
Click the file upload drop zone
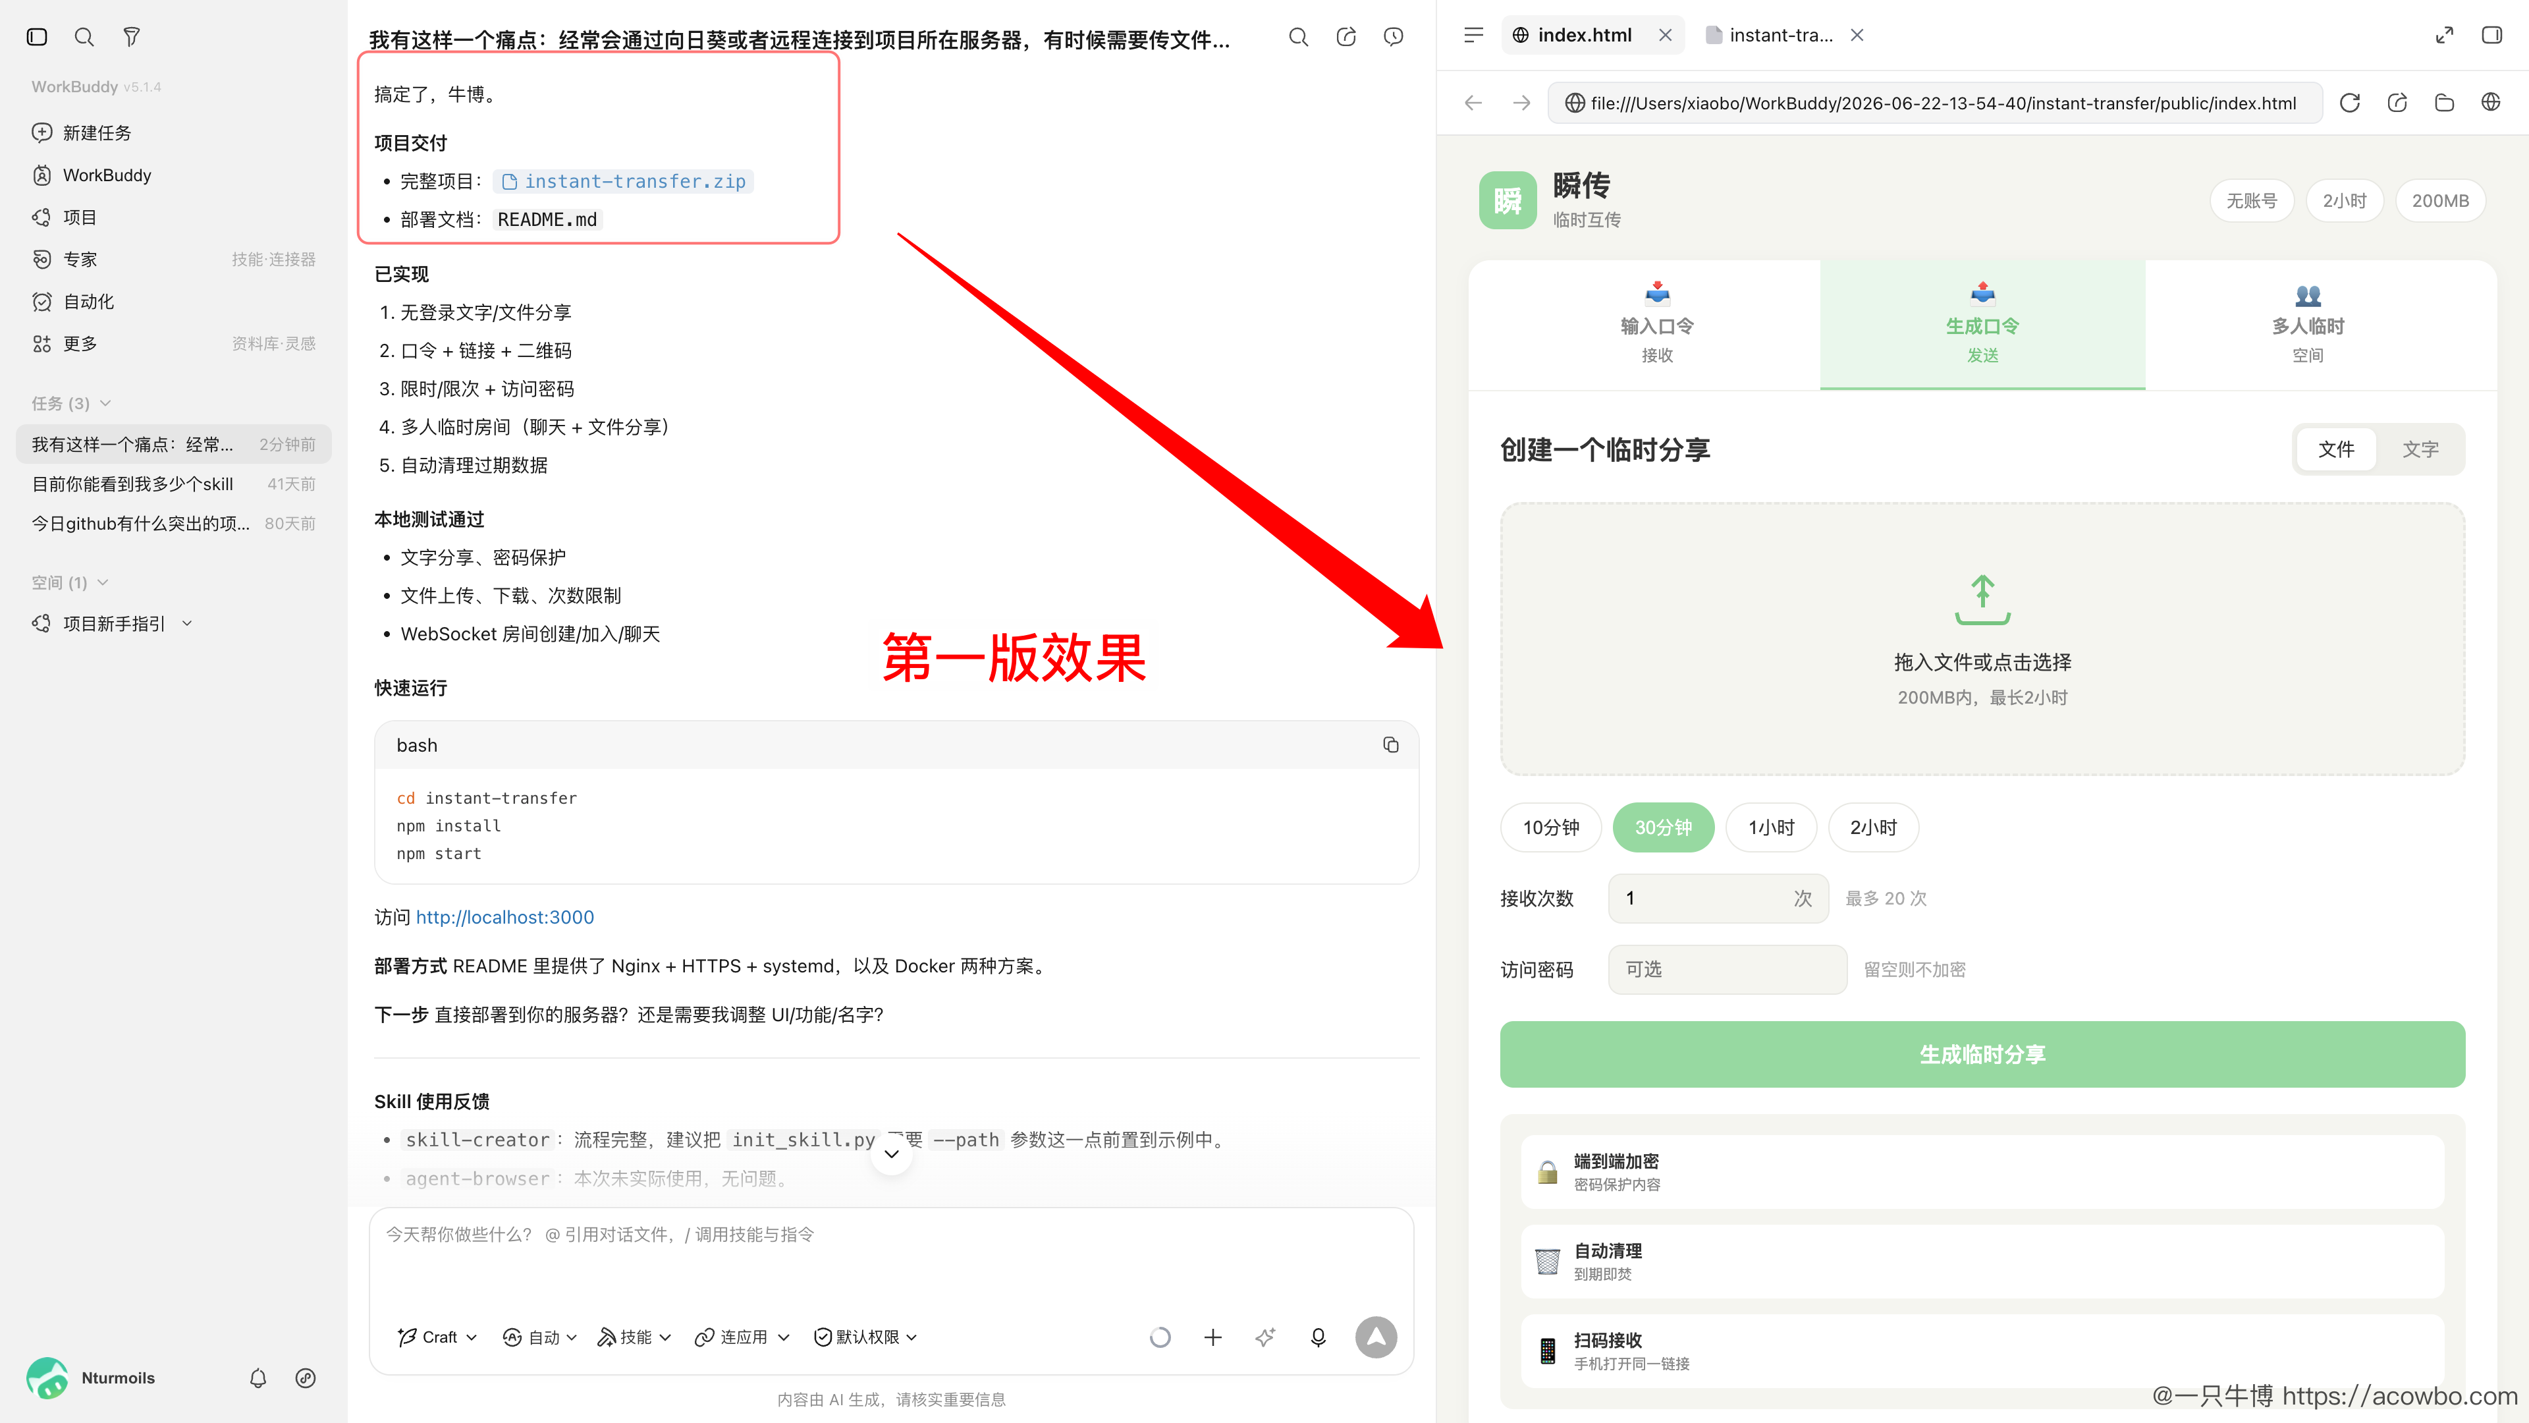(x=1982, y=639)
